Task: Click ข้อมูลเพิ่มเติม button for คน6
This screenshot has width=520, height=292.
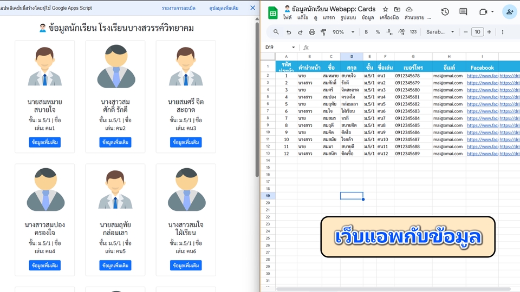Action: pyautogui.click(x=186, y=266)
